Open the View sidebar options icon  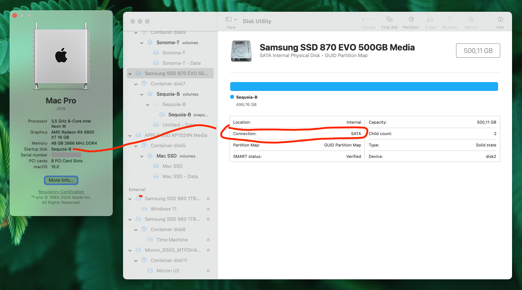pyautogui.click(x=228, y=20)
